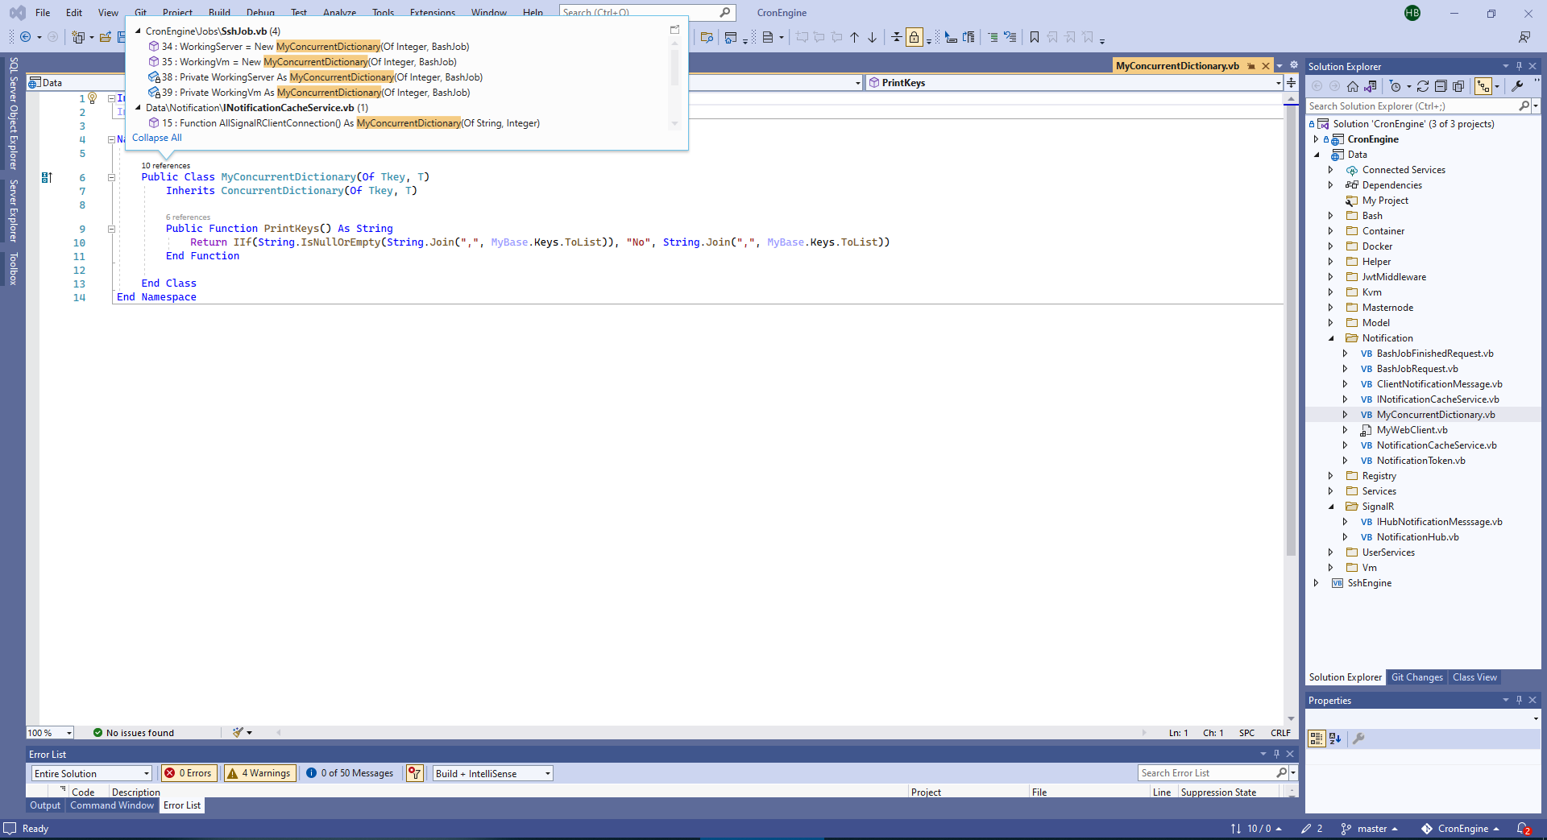Screen dimensions: 1547x840
Task: Toggle the 4 Warnings filter button
Action: pos(259,773)
